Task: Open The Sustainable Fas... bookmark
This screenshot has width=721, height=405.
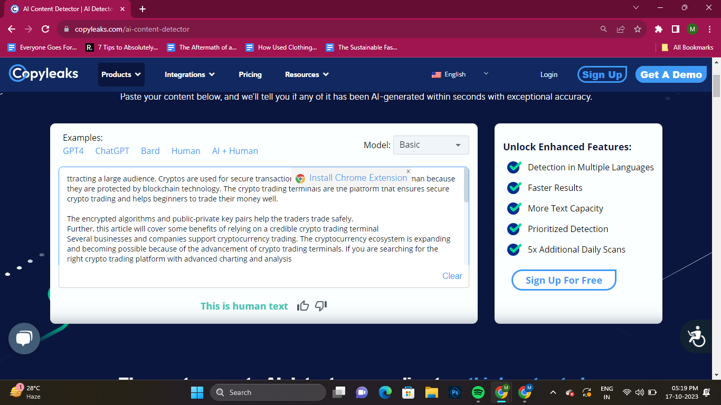Action: click(362, 47)
